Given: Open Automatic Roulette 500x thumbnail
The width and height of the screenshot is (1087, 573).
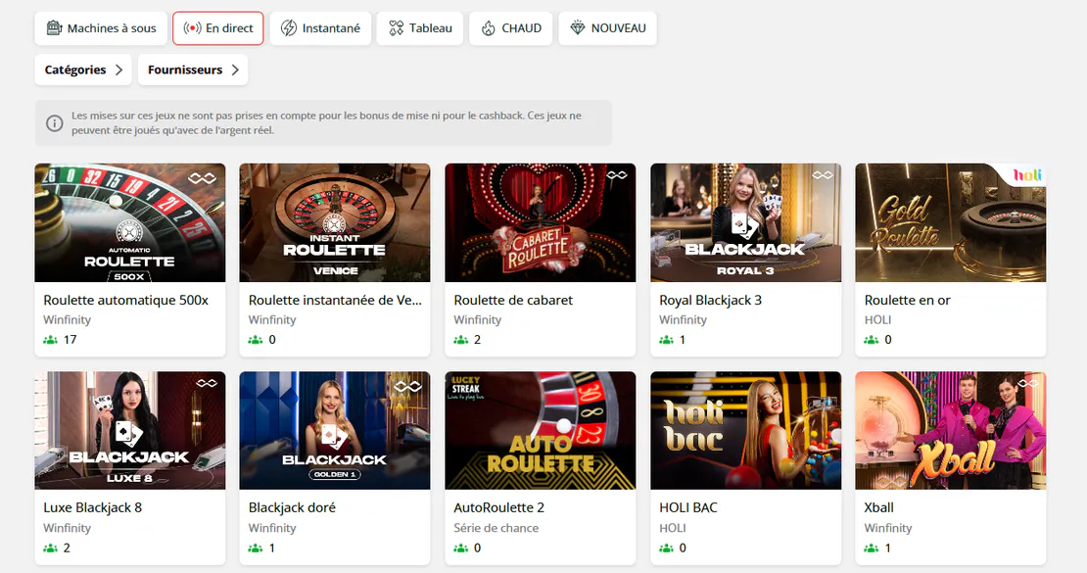Looking at the screenshot, I should [x=129, y=222].
